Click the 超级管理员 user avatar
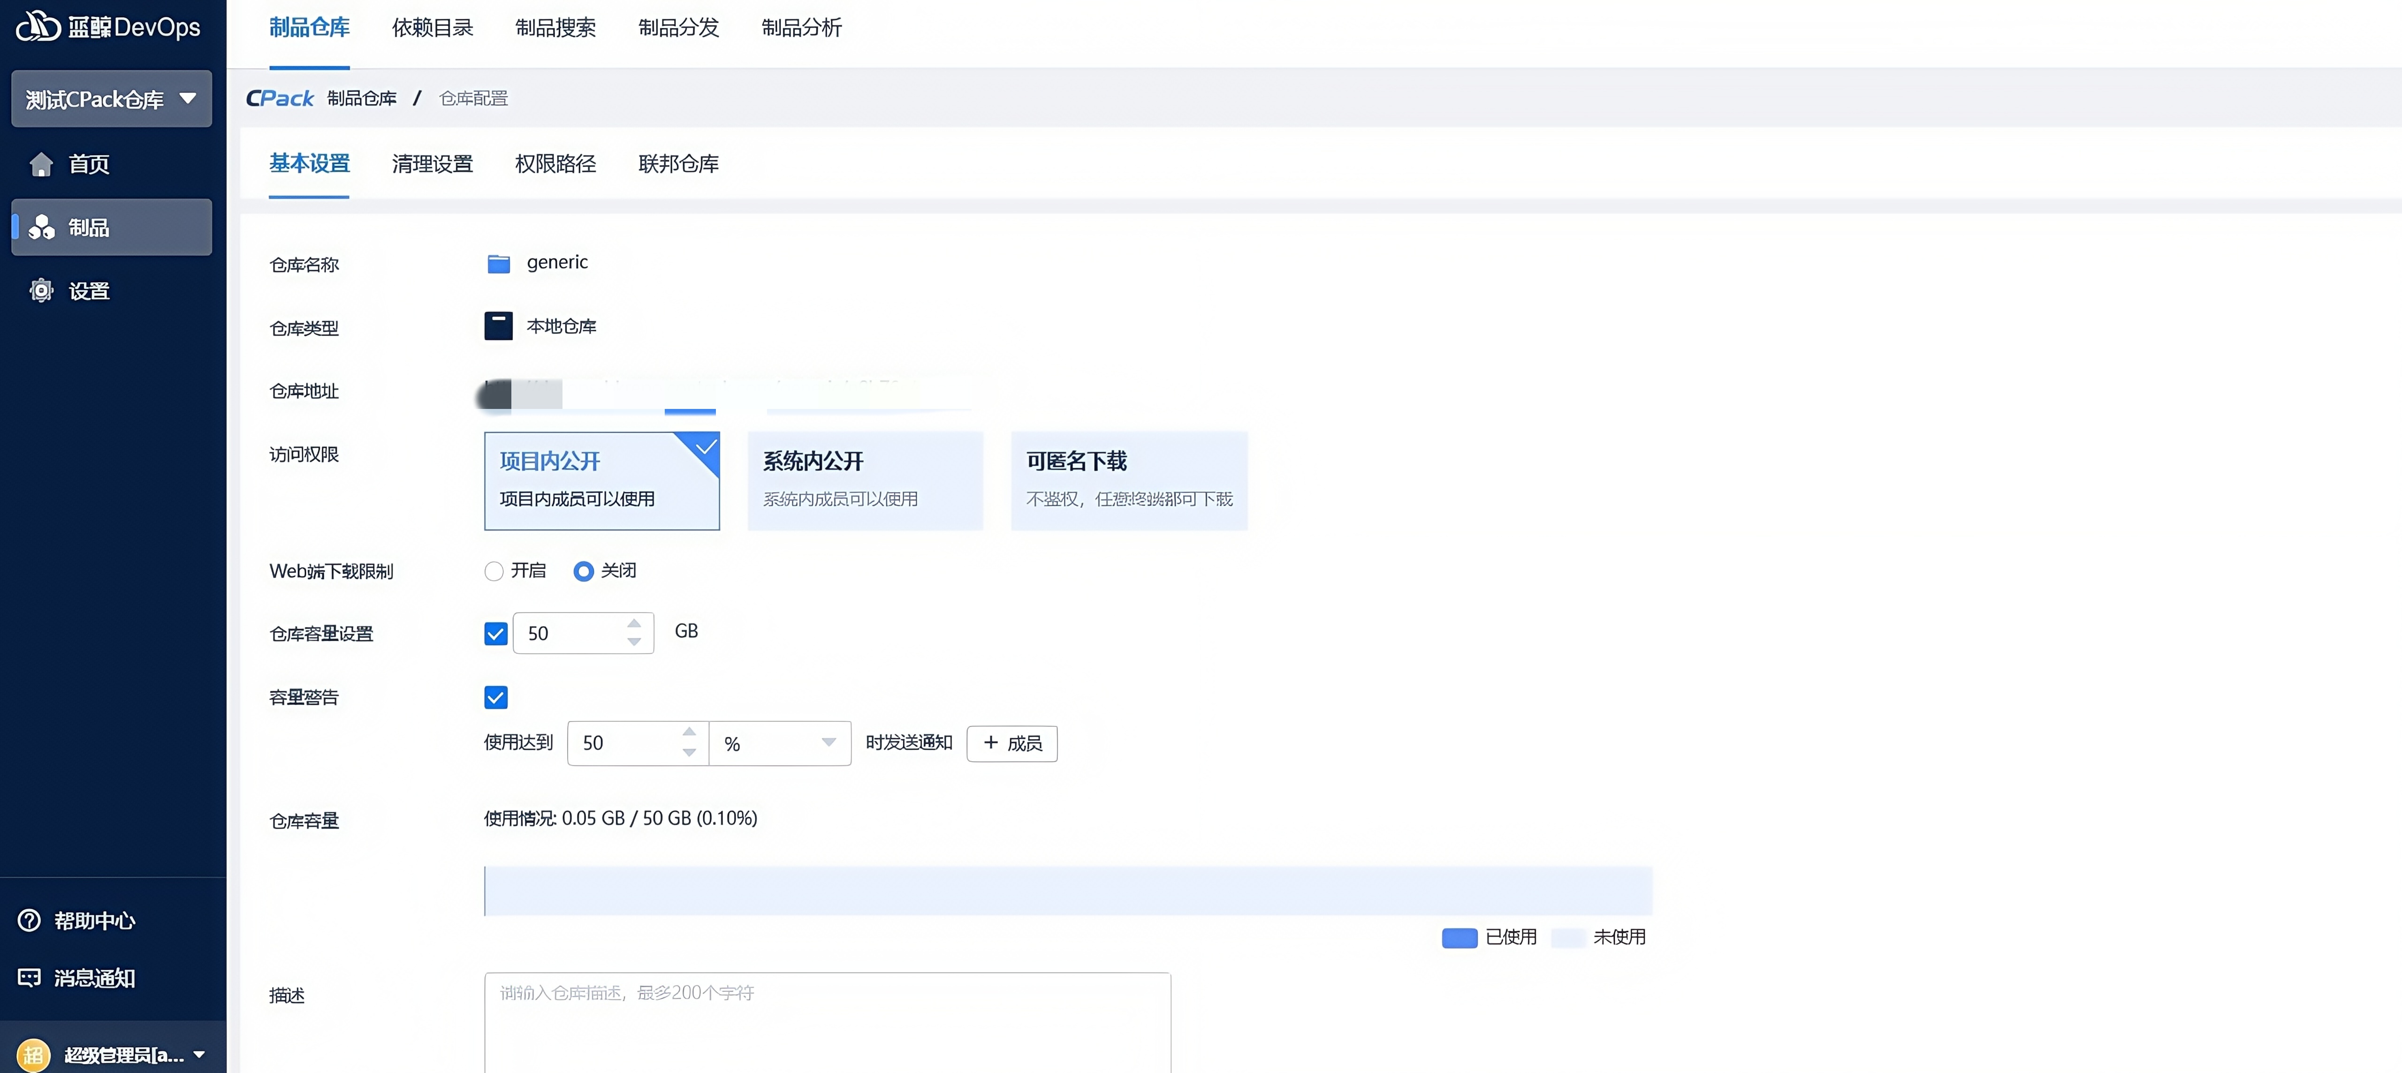Viewport: 2402px width, 1073px height. pyautogui.click(x=34, y=1054)
